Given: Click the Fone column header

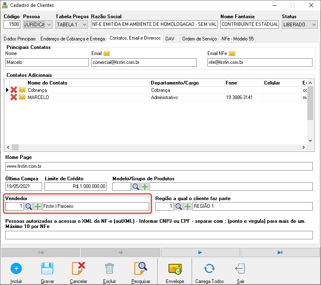Looking at the screenshot, I should coord(244,83).
